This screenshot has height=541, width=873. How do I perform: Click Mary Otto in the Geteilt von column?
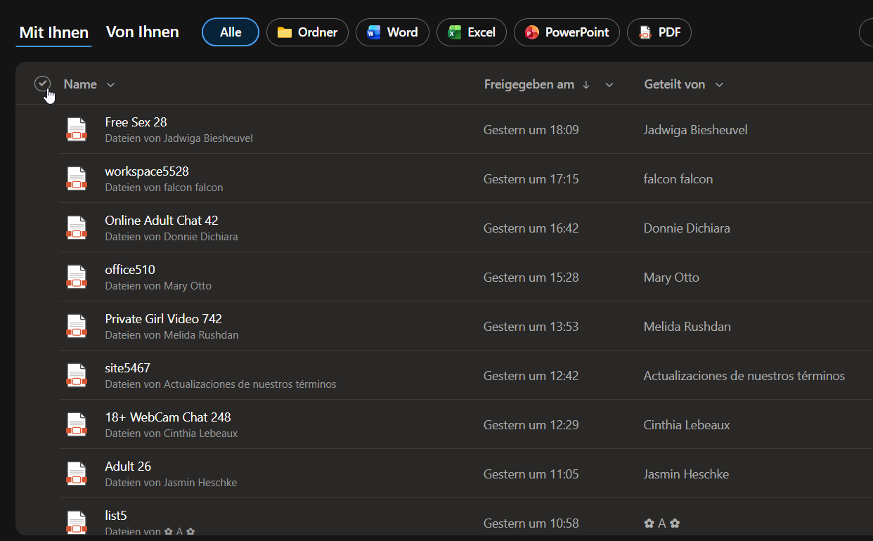pos(671,278)
